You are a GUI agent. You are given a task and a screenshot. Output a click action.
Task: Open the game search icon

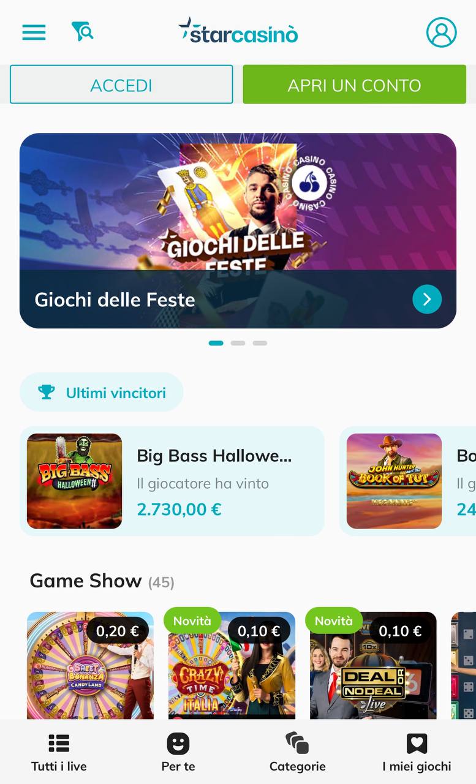tap(82, 31)
